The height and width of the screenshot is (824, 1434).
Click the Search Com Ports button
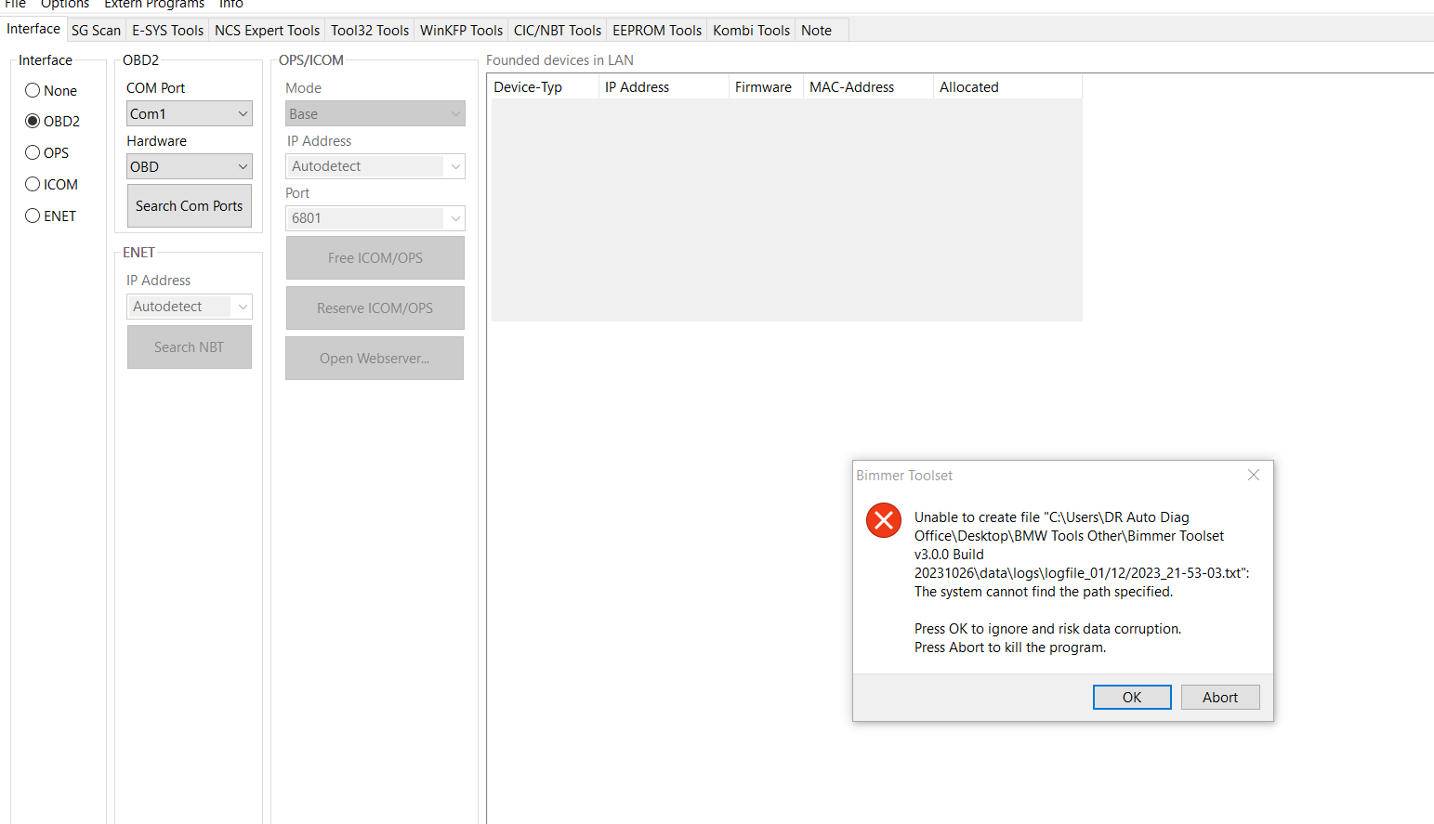pyautogui.click(x=190, y=206)
